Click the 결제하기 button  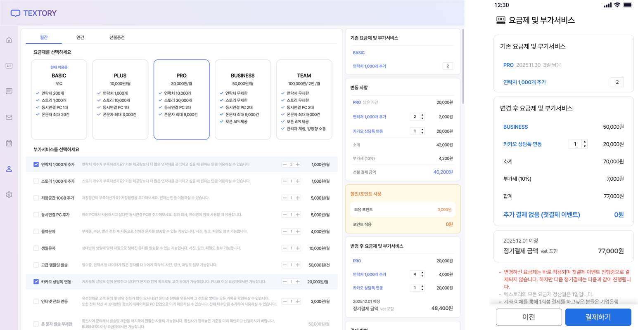click(598, 317)
